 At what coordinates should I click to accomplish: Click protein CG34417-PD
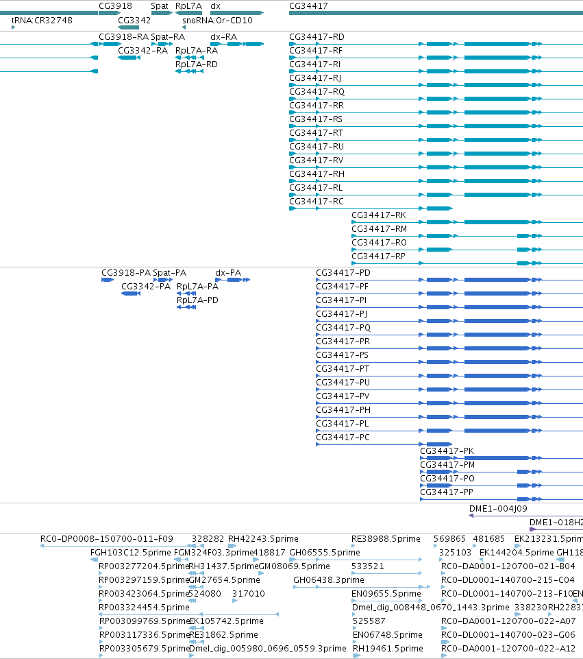(343, 273)
